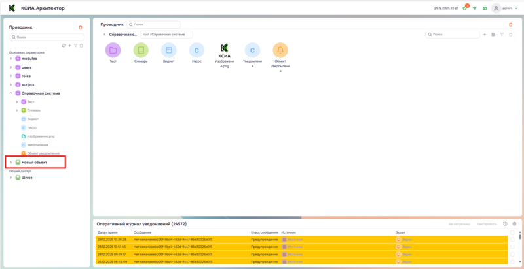
Task: Click the sidebar Поиск search field
Action: click(x=46, y=37)
